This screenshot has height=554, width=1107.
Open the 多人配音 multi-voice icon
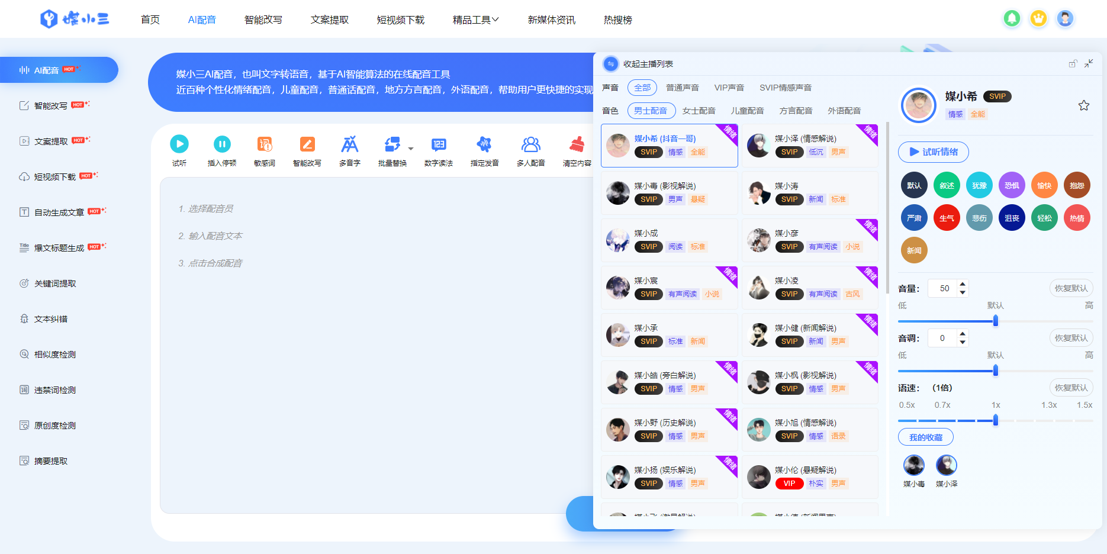point(530,144)
